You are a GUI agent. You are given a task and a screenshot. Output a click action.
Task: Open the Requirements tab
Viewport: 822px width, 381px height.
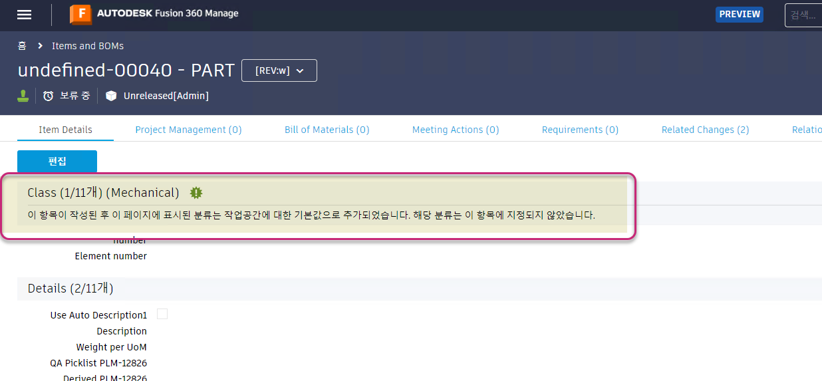tap(580, 130)
